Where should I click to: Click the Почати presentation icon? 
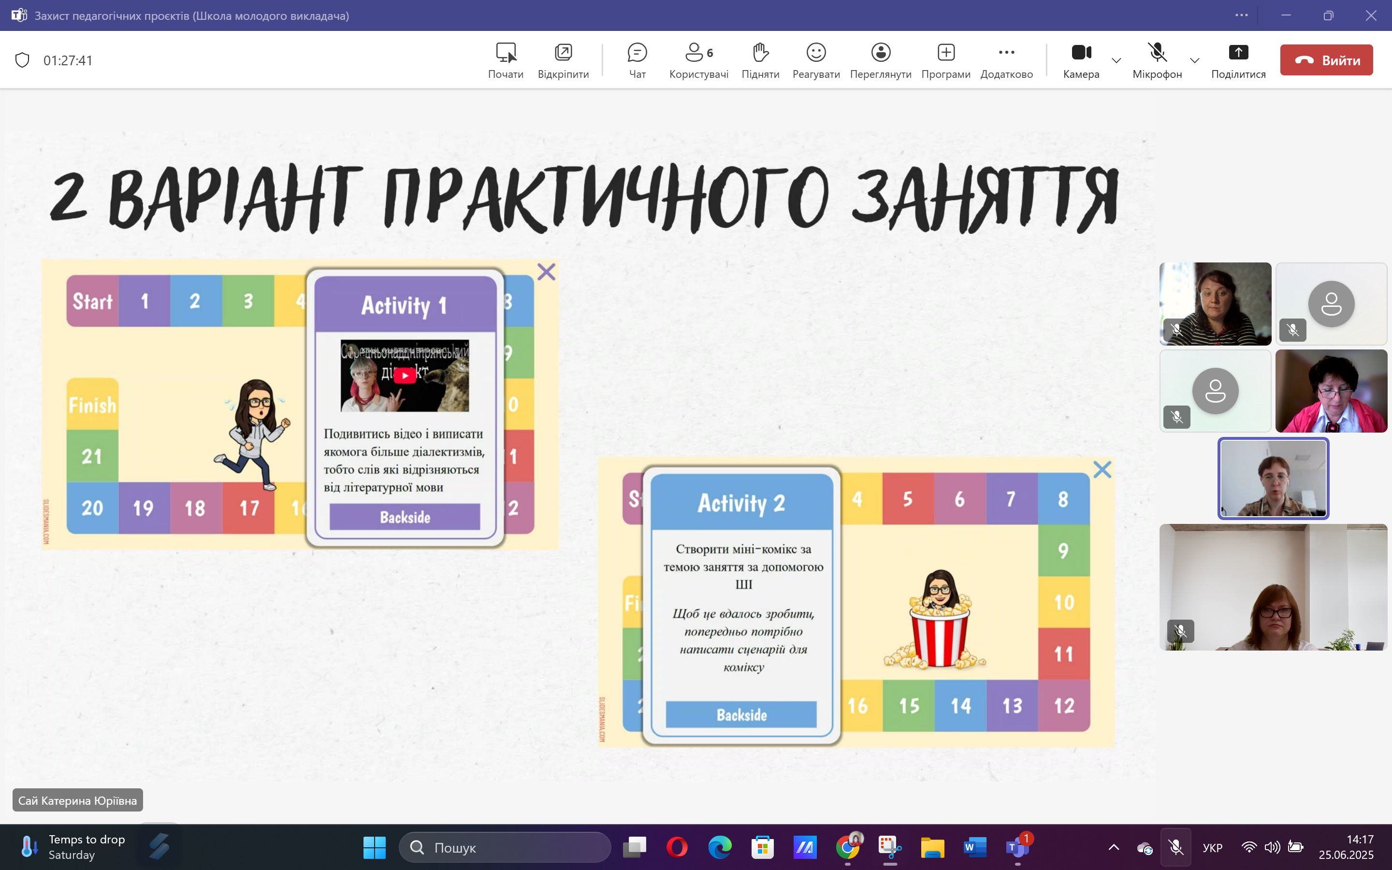pos(506,60)
